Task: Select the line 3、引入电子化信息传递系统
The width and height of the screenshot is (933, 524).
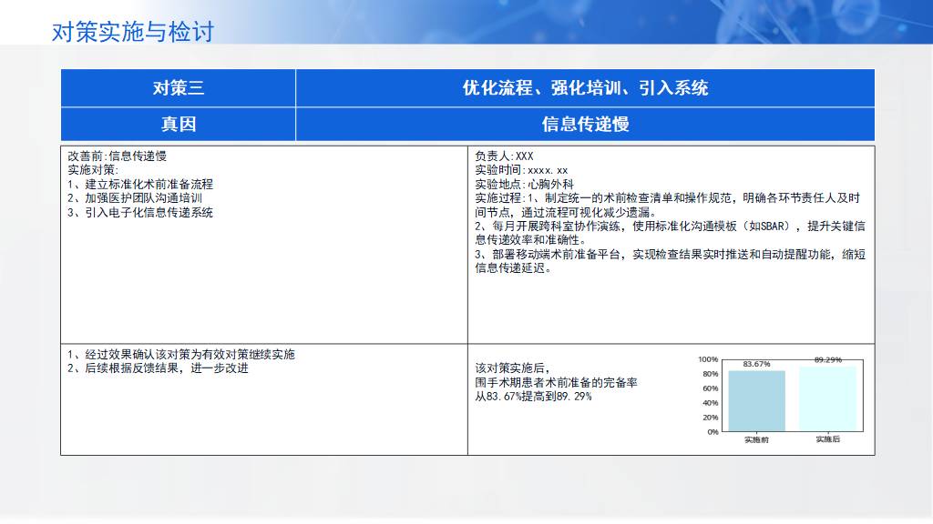Action: tap(140, 213)
